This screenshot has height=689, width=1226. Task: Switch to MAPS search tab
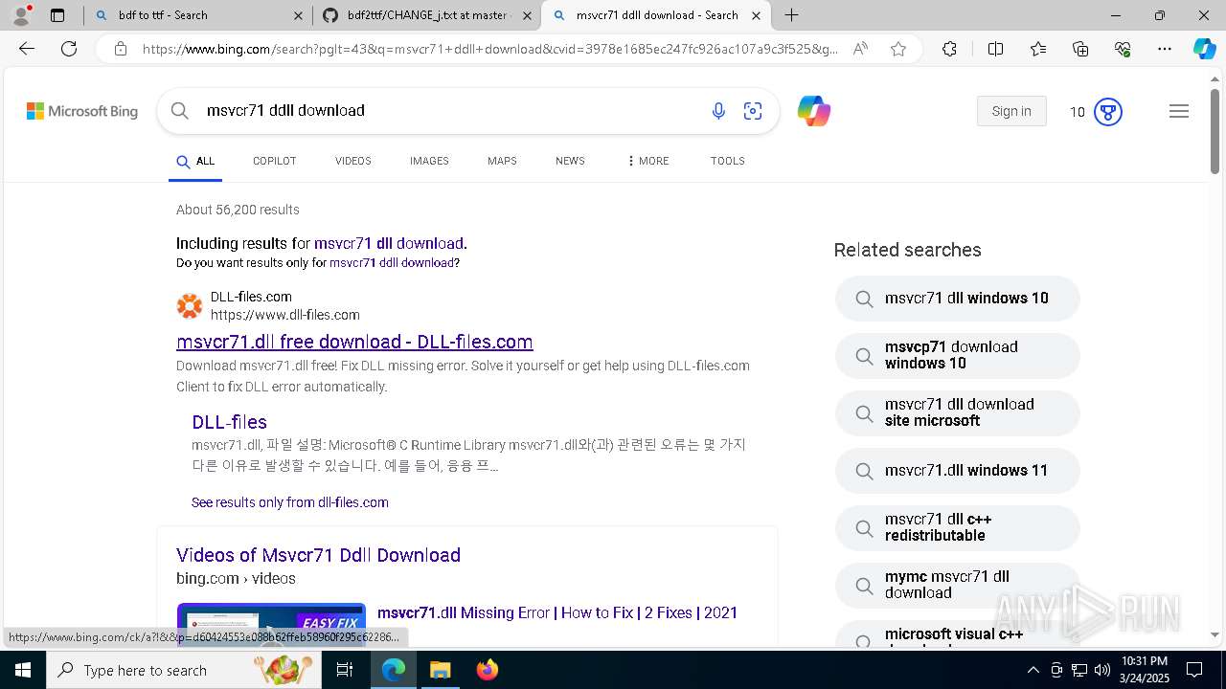click(502, 161)
